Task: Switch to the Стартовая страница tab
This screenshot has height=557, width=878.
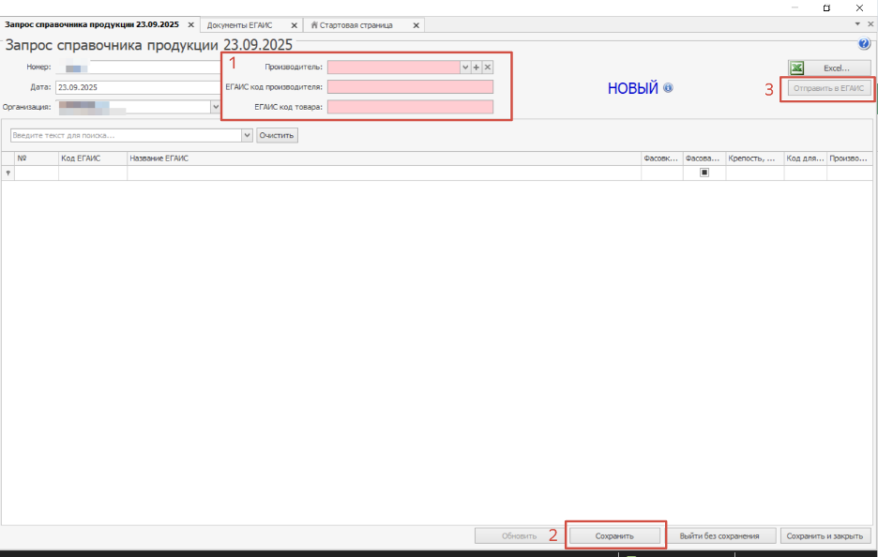Action: pos(356,25)
